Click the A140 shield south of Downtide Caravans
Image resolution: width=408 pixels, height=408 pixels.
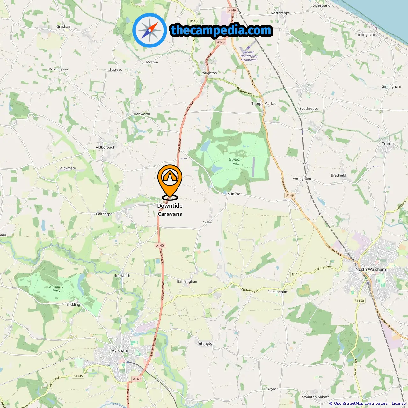(x=160, y=245)
